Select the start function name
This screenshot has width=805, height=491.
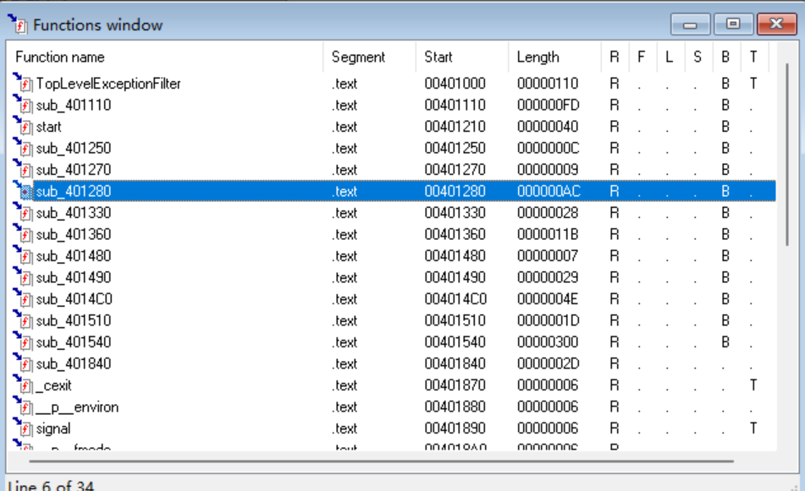(49, 127)
